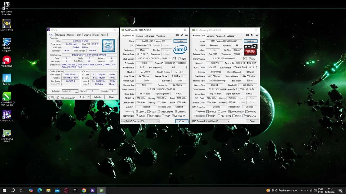Switch to the Memory tab in CPU-Z
The height and width of the screenshot is (194, 346).
tap(71, 35)
